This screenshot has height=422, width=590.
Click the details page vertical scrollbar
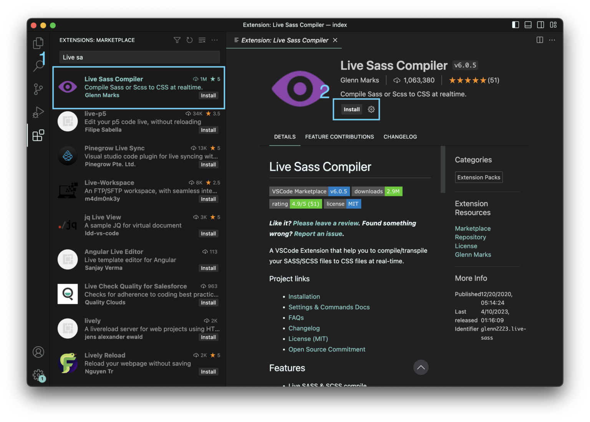443,169
